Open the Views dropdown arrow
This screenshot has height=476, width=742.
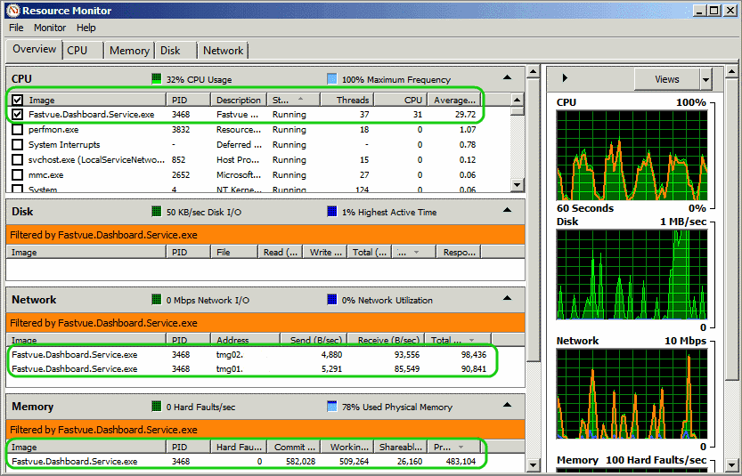(706, 79)
